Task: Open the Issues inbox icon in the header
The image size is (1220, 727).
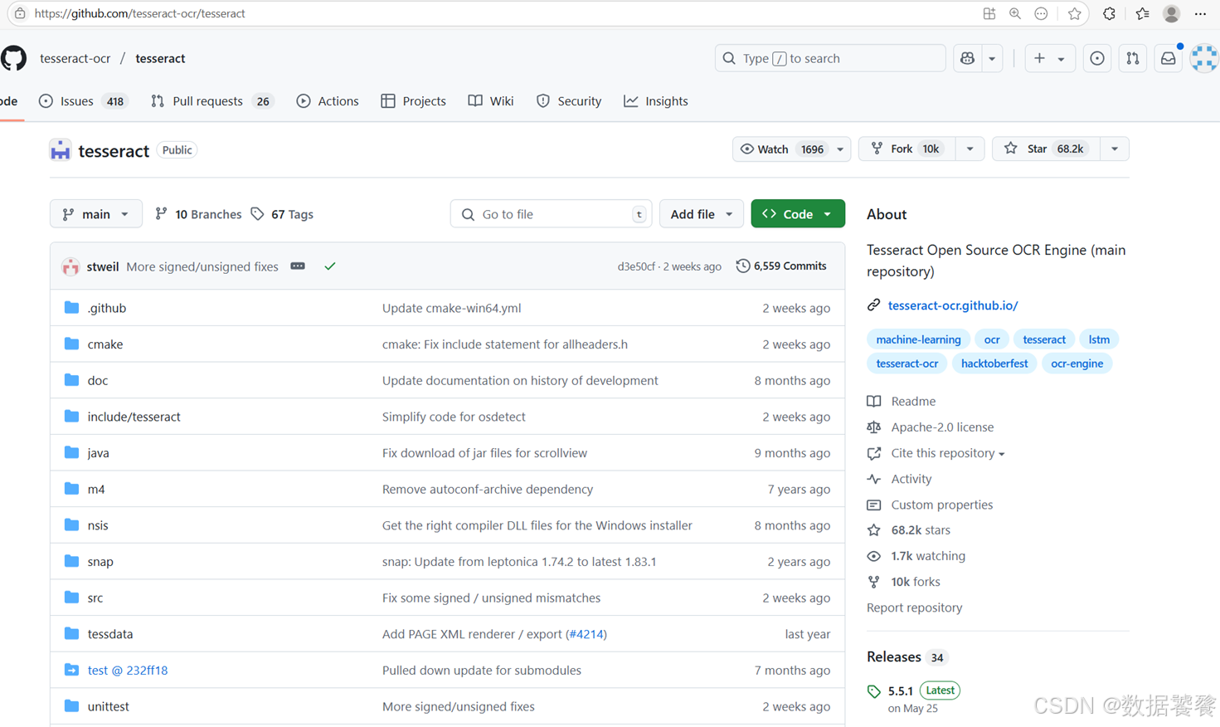Action: click(x=1097, y=58)
